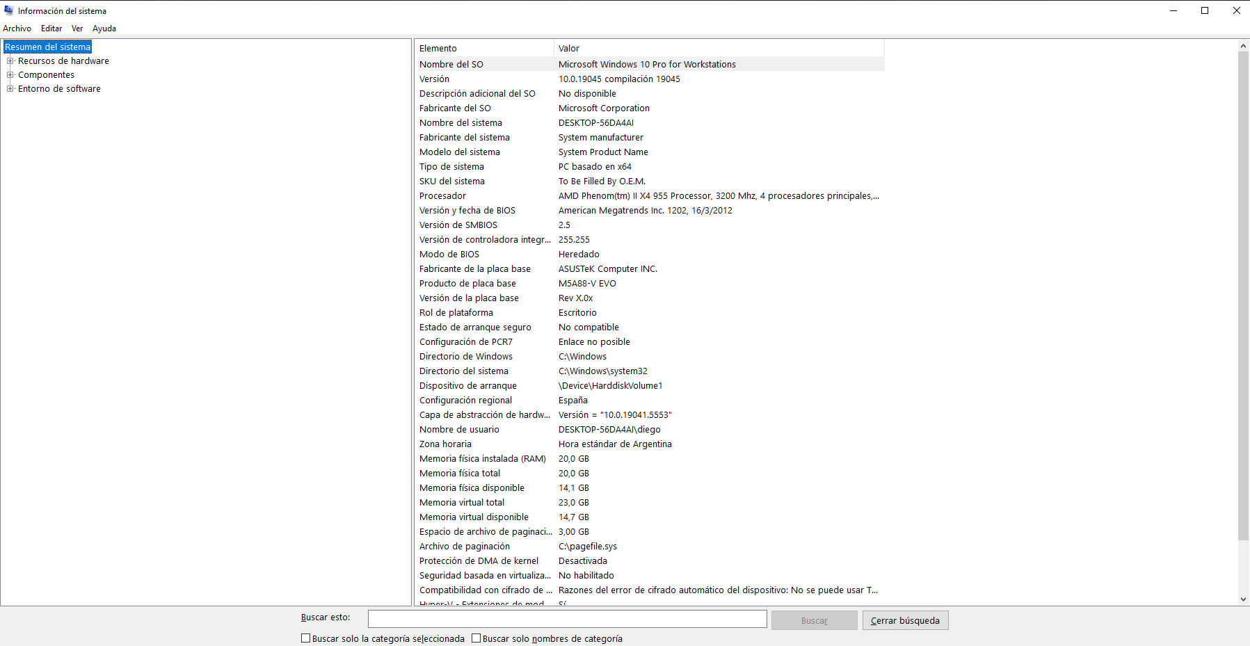Click the Buscar button
This screenshot has width=1250, height=646.
point(814,620)
